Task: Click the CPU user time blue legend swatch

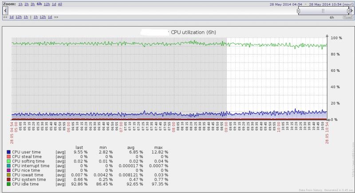Action: (x=8, y=152)
